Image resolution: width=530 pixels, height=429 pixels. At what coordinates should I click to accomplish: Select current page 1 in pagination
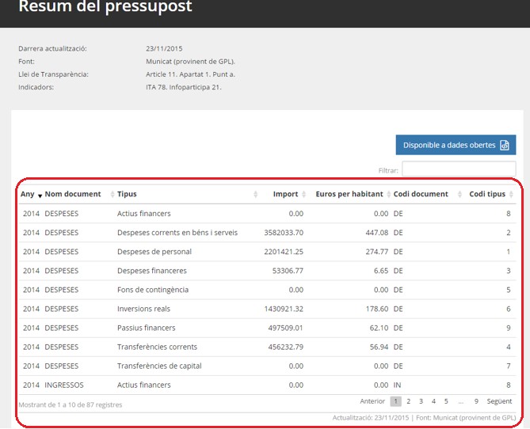[395, 401]
